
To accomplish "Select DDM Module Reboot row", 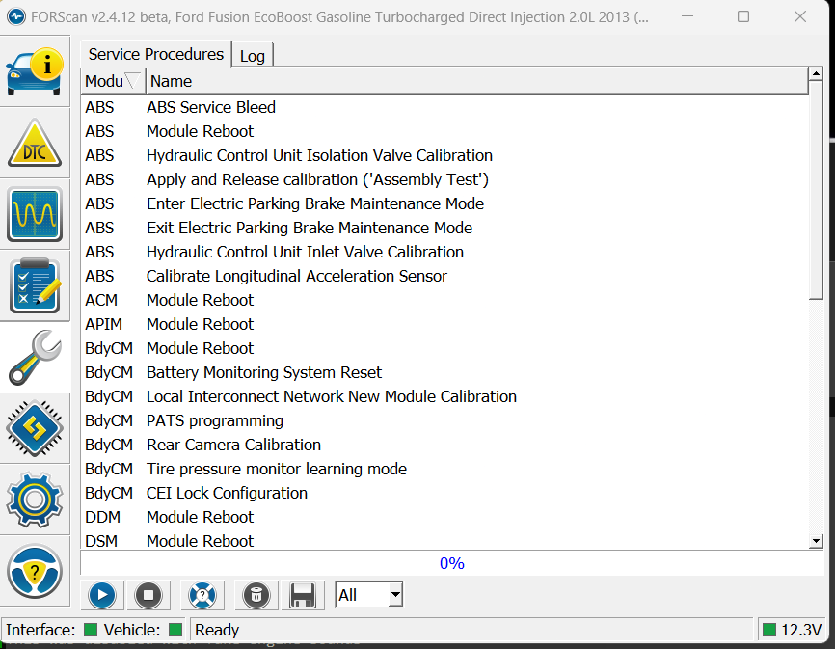I will [444, 517].
